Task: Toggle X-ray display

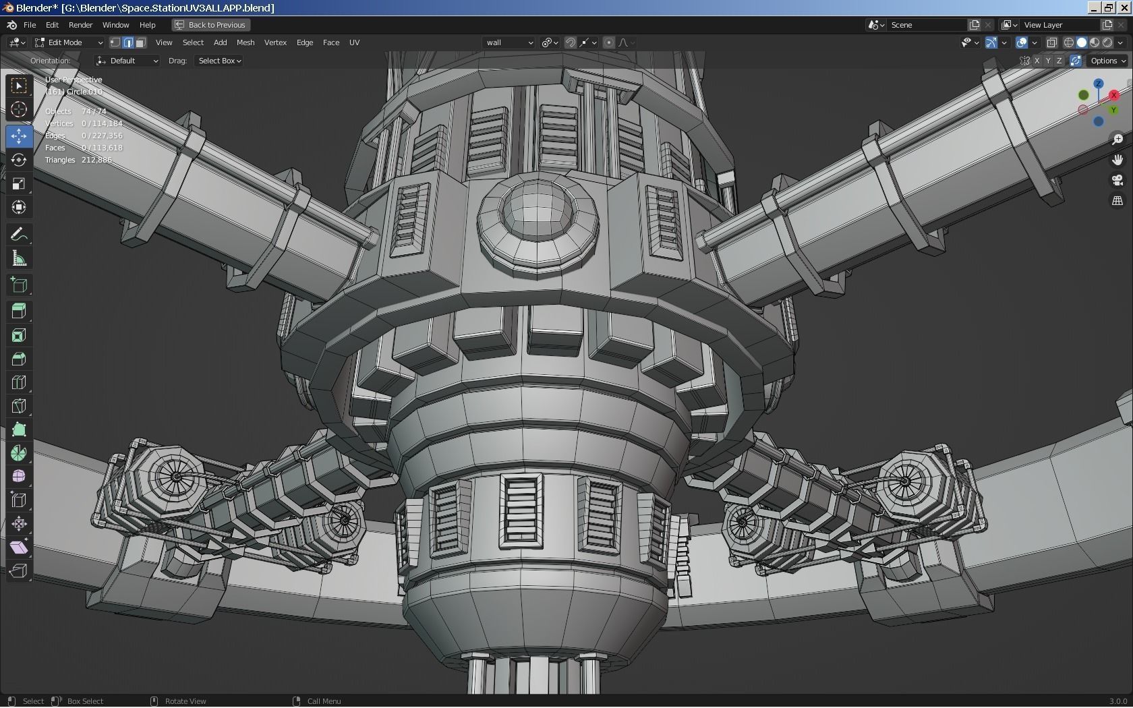Action: 1051,42
